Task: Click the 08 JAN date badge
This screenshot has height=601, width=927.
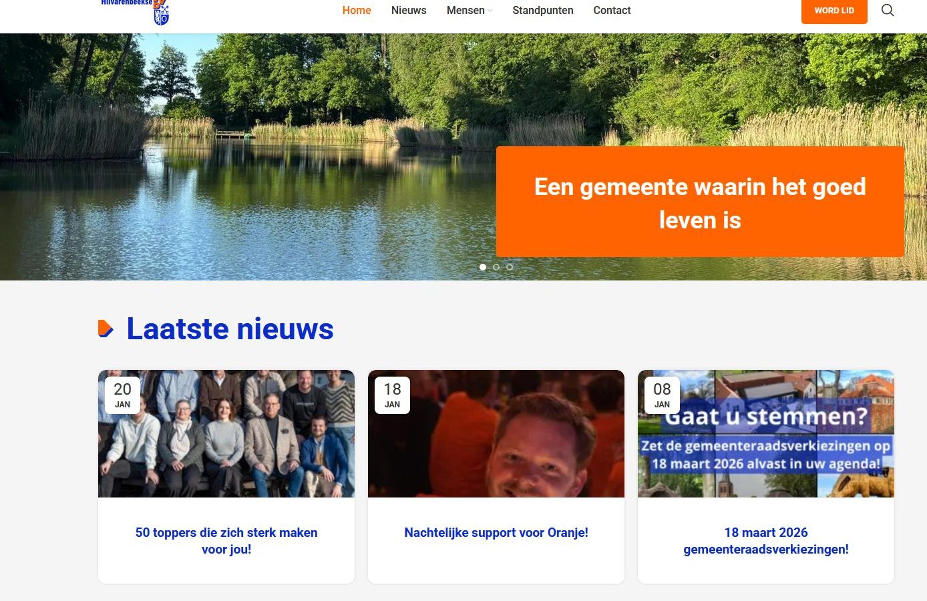Action: pos(662,395)
